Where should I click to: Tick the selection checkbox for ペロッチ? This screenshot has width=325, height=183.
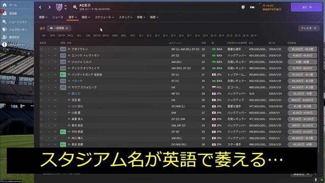(42, 81)
